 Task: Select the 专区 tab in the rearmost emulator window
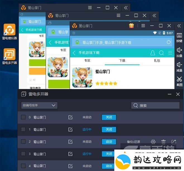click(42, 36)
